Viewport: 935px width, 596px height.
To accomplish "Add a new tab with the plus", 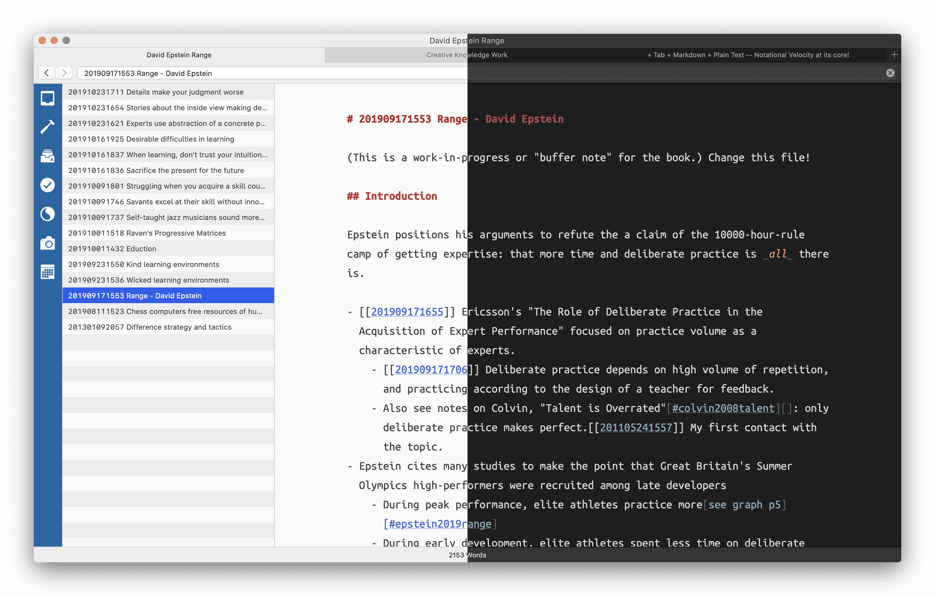I will pos(894,55).
